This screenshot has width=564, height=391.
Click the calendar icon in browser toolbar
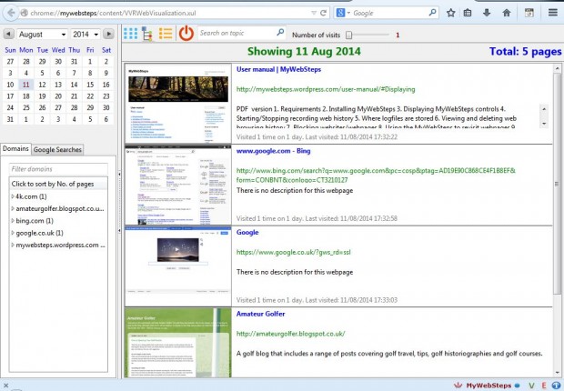[x=529, y=13]
